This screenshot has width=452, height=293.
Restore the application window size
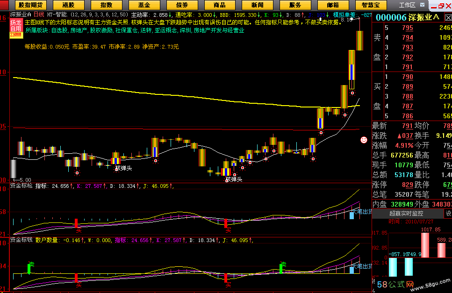coord(441,6)
